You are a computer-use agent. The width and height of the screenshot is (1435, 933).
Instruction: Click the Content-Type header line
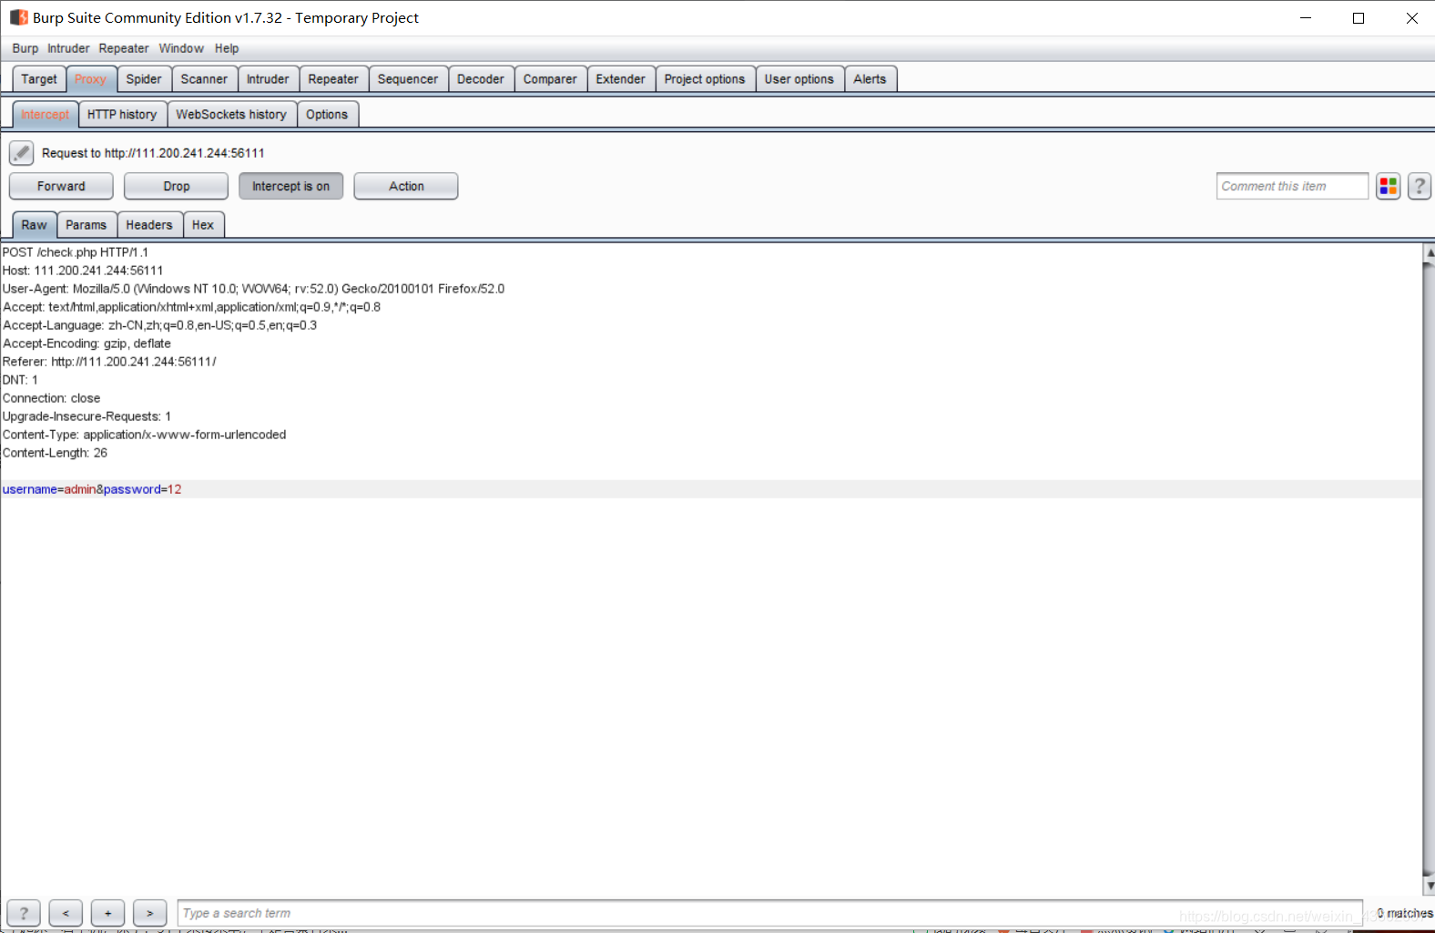(145, 435)
